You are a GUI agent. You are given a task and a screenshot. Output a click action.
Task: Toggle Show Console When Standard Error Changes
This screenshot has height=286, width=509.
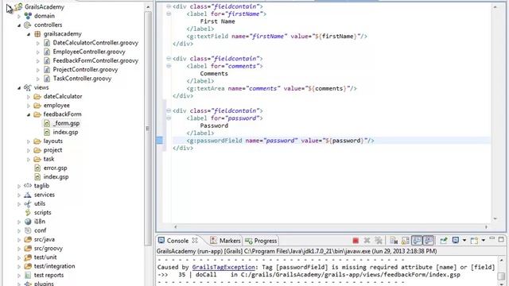pyautogui.click(x=429, y=241)
